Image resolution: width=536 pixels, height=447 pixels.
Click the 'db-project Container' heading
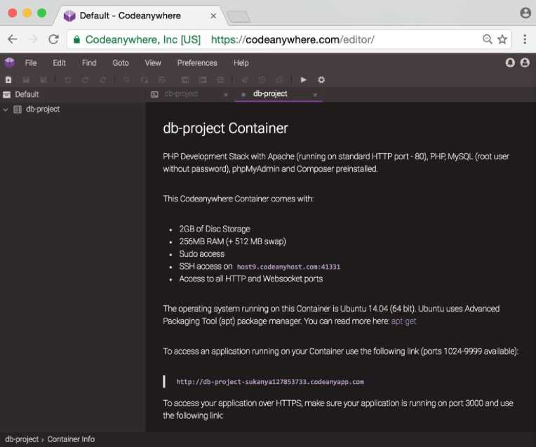coord(225,128)
